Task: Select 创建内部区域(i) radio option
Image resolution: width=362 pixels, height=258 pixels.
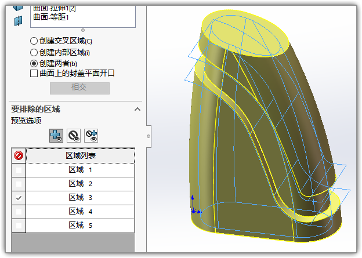Action: 34,52
